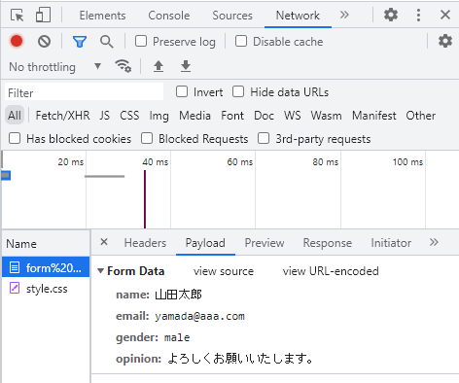
Task: Filter by CSS requests
Action: [x=129, y=116]
